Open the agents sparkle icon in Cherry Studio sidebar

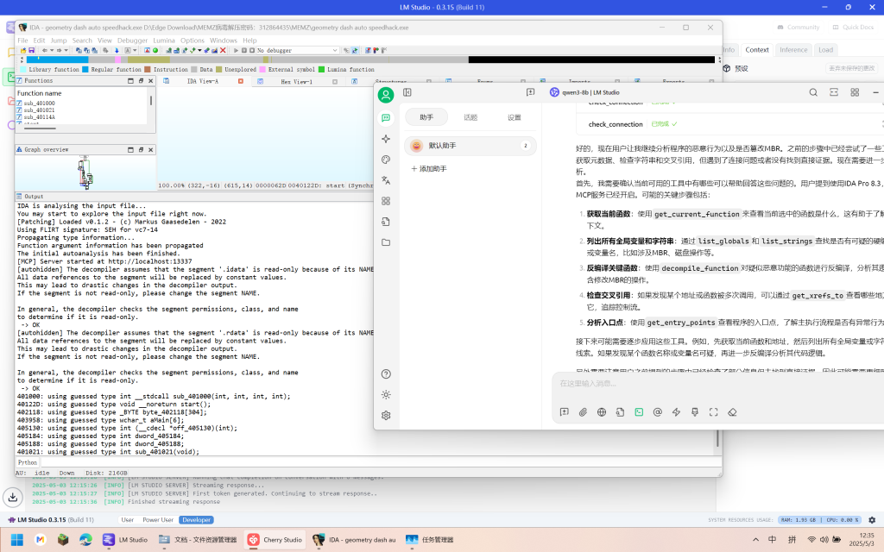[386, 139]
